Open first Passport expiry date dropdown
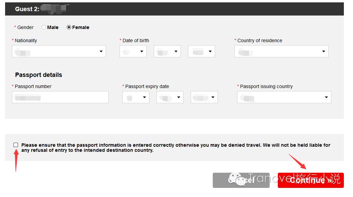This screenshot has width=353, height=197. pyautogui.click(x=136, y=97)
